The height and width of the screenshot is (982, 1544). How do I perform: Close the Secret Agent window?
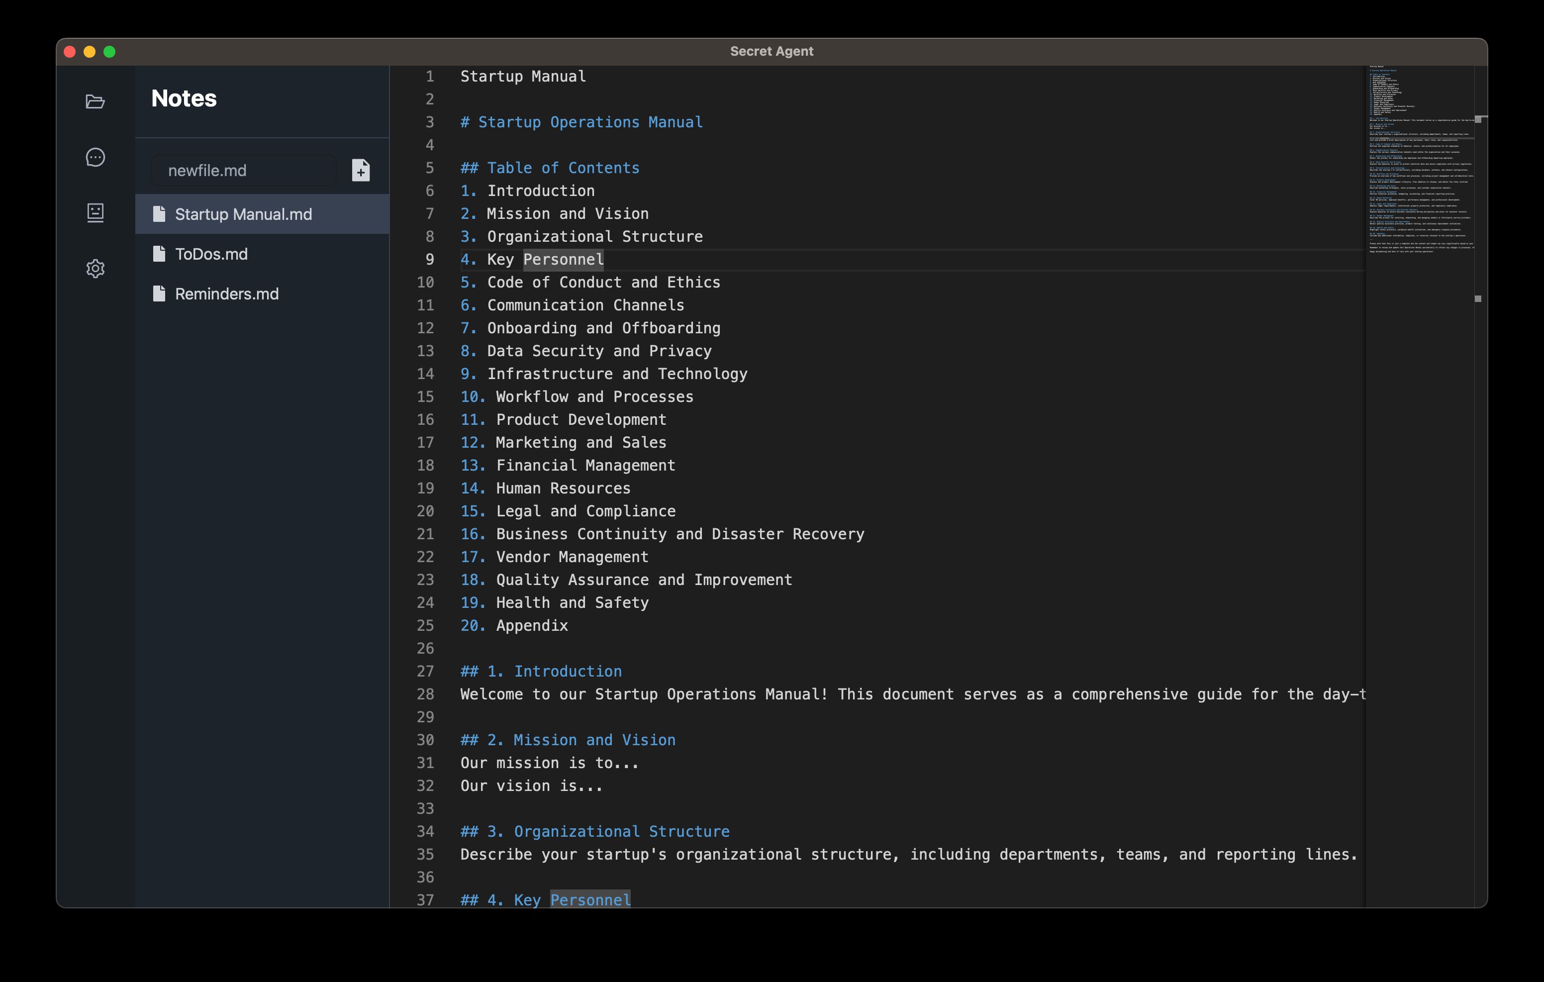70,51
